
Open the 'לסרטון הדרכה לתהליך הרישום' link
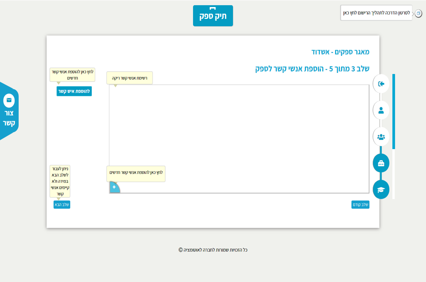tap(376, 13)
